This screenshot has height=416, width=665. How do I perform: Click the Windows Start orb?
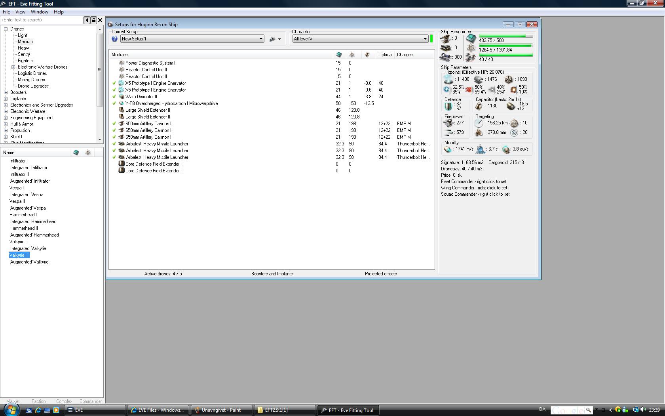[11, 410]
